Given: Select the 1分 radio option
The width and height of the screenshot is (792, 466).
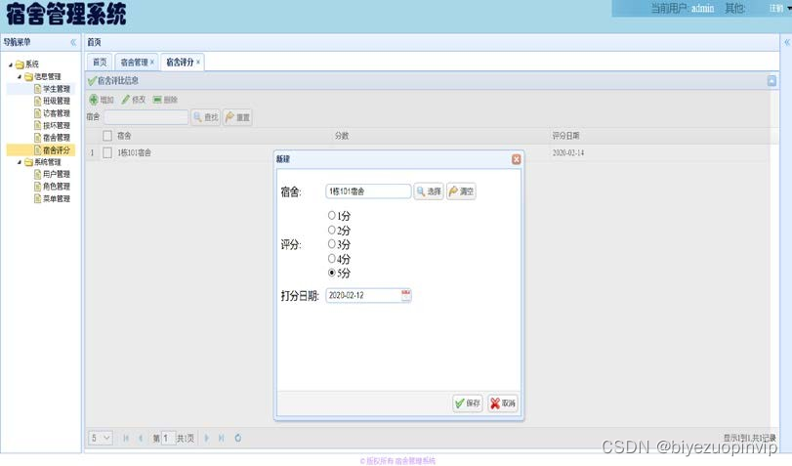Looking at the screenshot, I should pyautogui.click(x=331, y=215).
